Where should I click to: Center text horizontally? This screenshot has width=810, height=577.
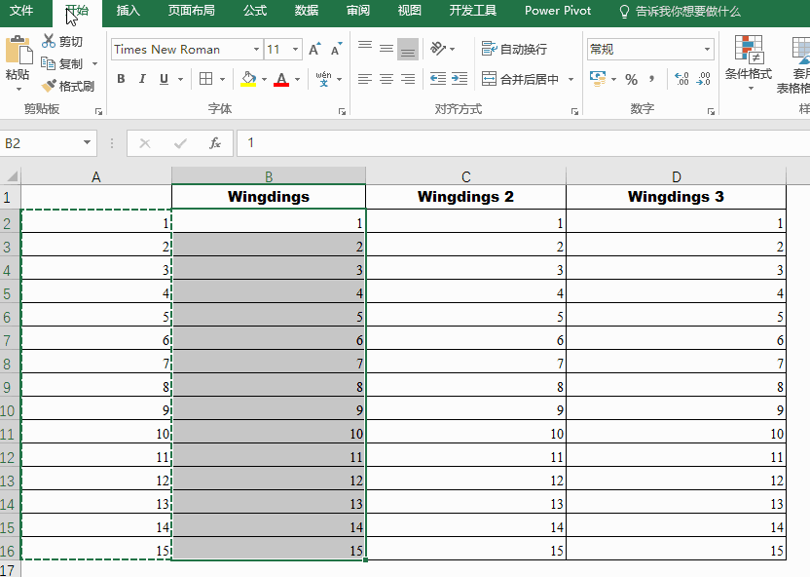(x=386, y=79)
